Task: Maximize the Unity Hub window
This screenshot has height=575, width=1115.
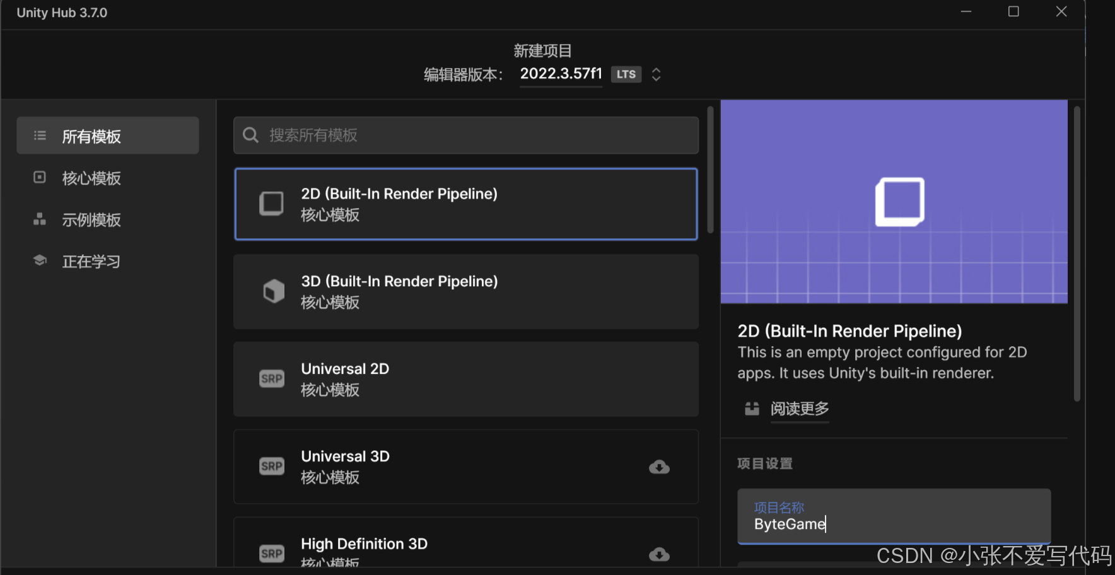Action: point(1013,11)
